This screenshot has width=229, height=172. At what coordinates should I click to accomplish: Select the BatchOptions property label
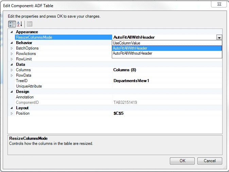tap(27, 48)
